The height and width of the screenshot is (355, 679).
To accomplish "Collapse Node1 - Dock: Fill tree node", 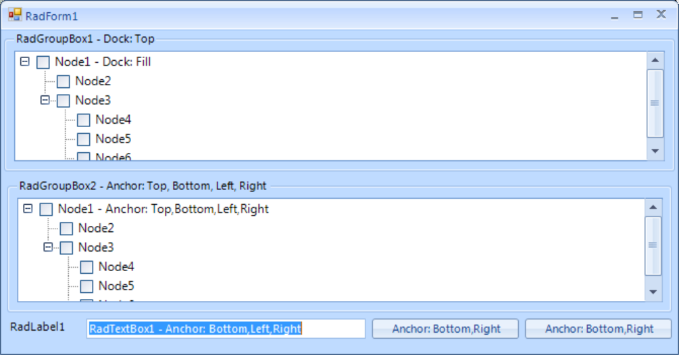I will pyautogui.click(x=25, y=62).
